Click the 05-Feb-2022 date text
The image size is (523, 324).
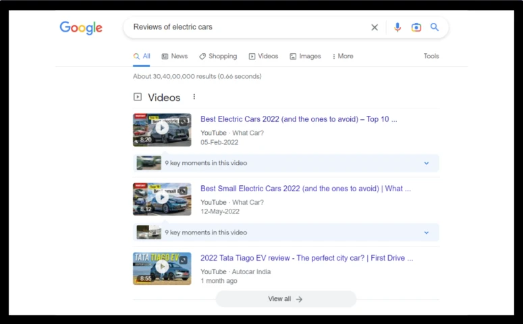[219, 143]
